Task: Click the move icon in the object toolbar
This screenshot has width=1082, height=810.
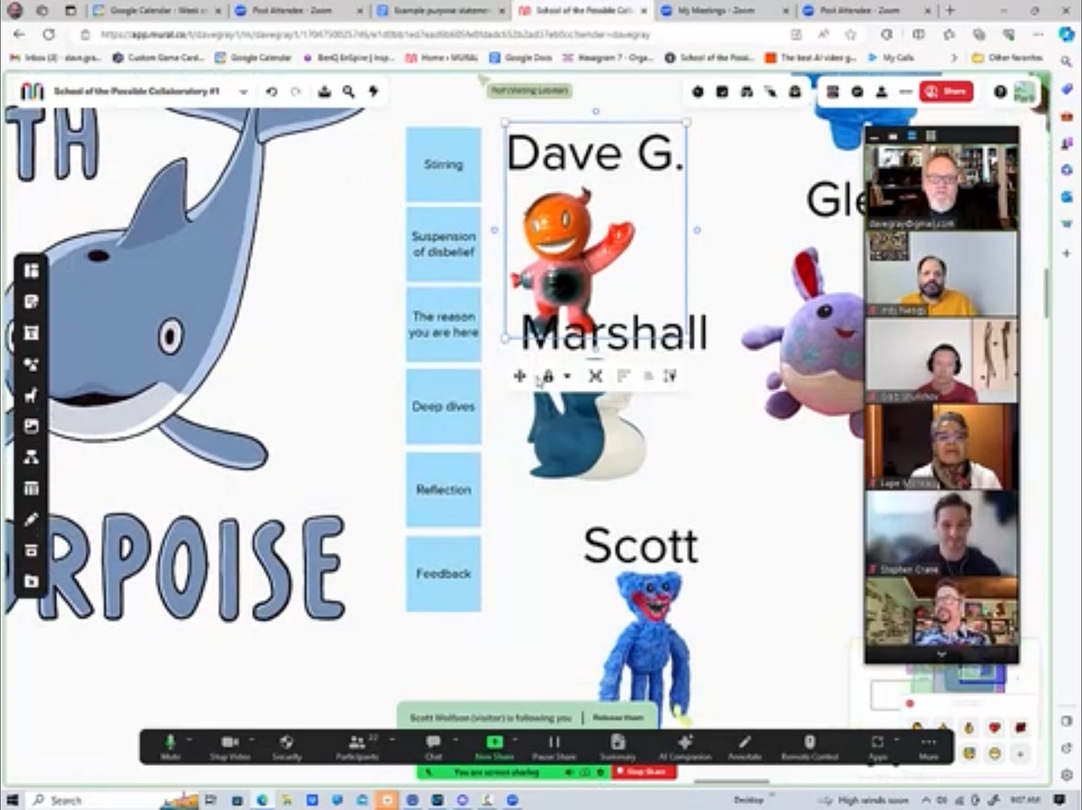Action: [x=519, y=376]
